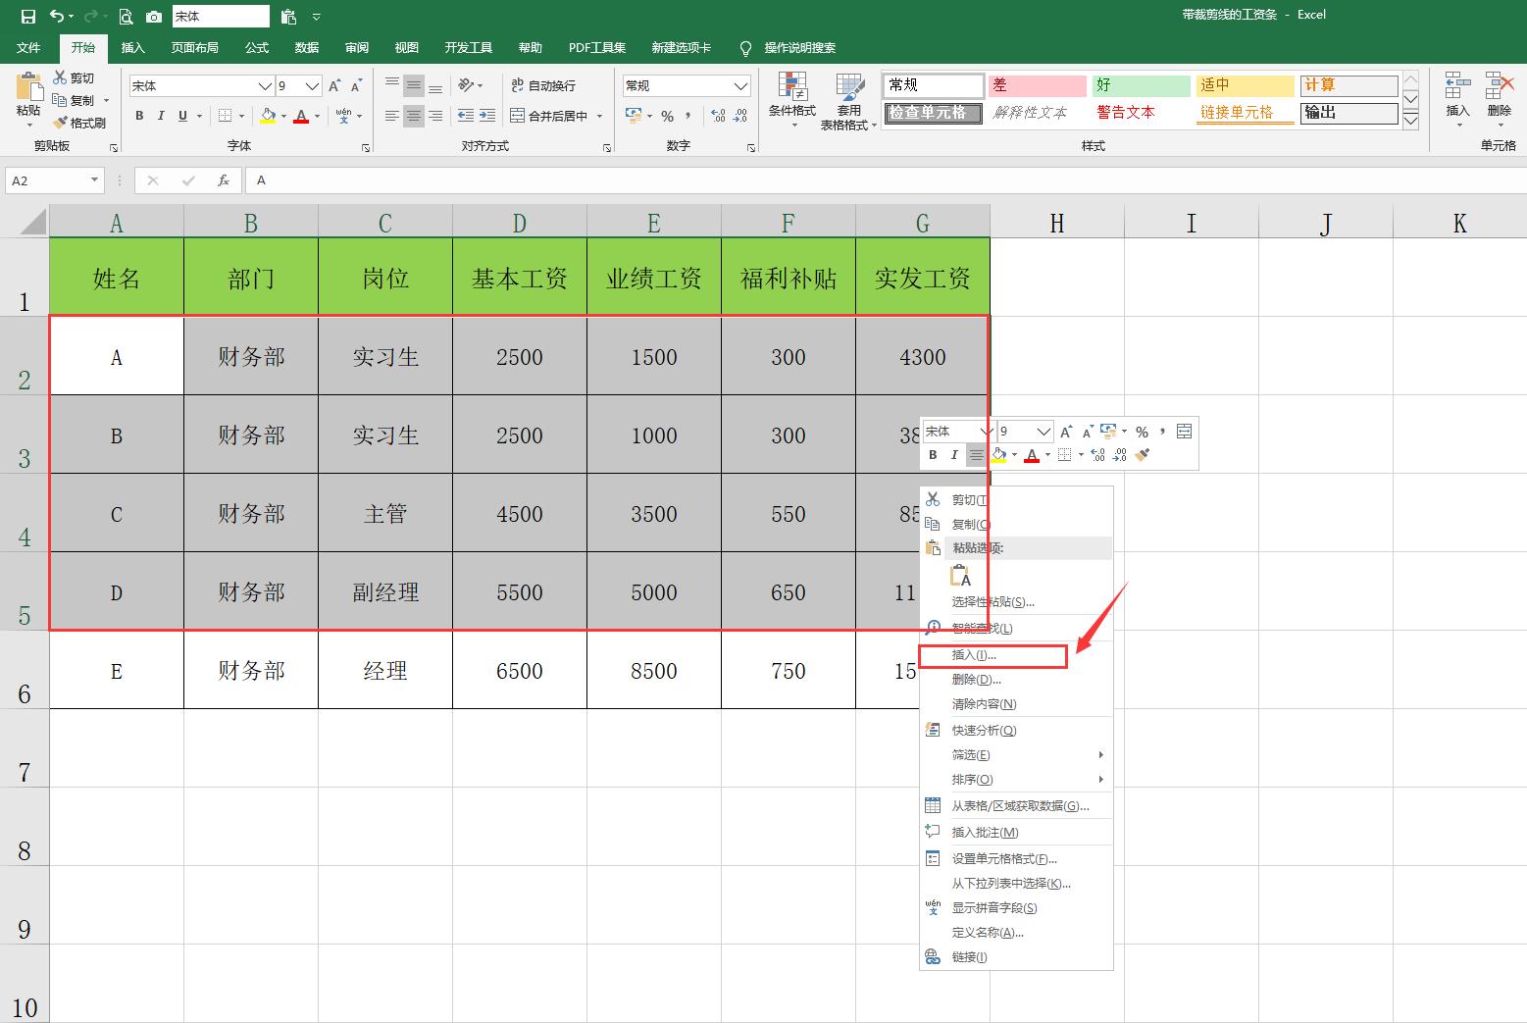
Task: Increase decimal places in ribbon
Action: click(719, 116)
